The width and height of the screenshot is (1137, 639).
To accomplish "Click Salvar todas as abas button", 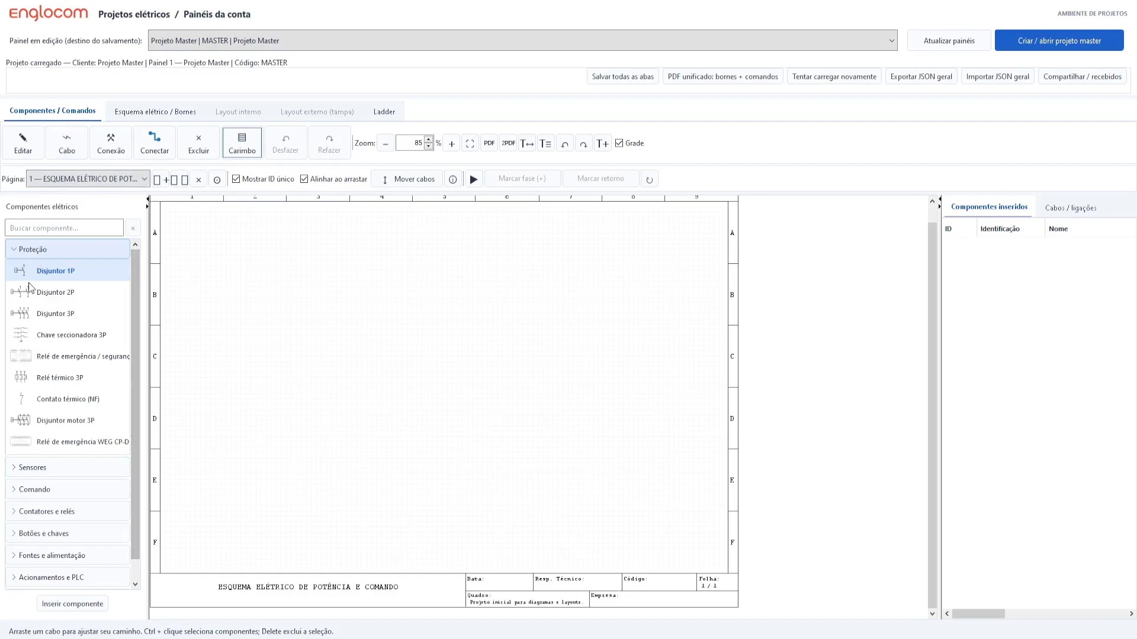I will point(623,76).
